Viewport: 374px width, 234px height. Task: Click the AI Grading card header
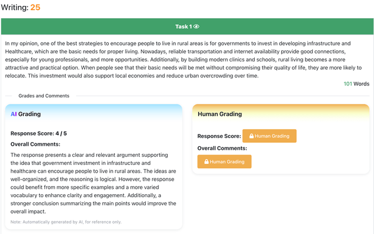(x=93, y=114)
